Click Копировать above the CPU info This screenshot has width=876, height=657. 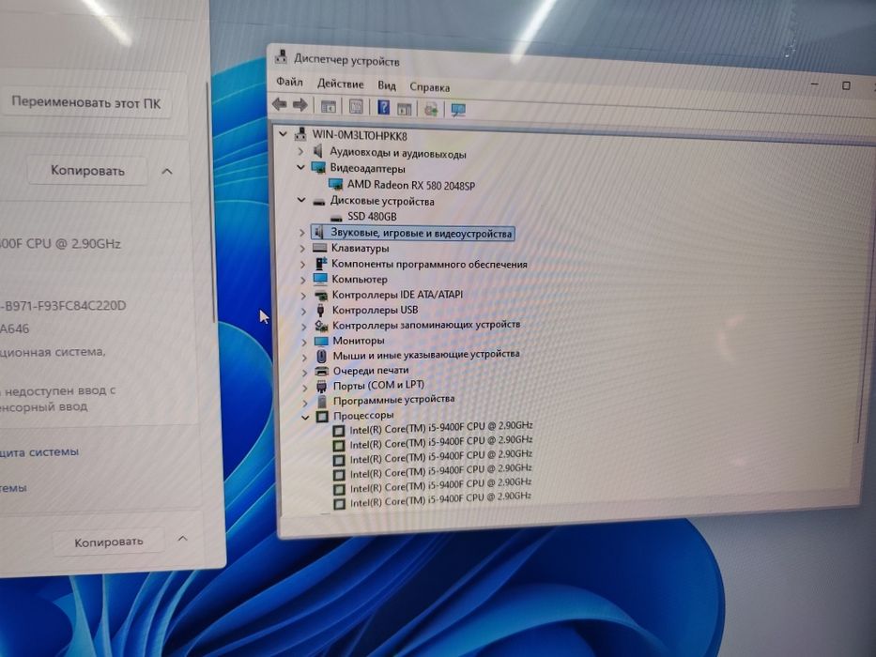[87, 171]
